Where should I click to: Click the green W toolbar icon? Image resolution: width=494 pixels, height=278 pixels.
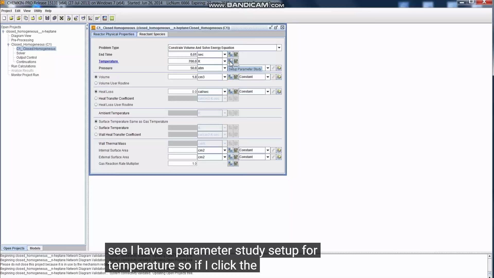click(x=112, y=18)
